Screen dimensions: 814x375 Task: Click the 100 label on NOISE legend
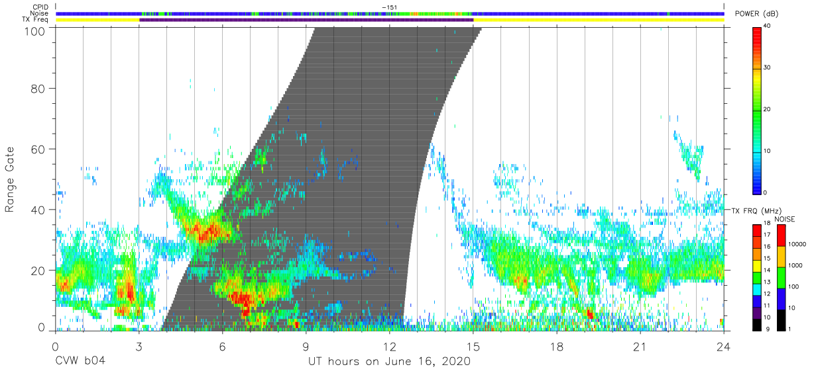coord(793,286)
